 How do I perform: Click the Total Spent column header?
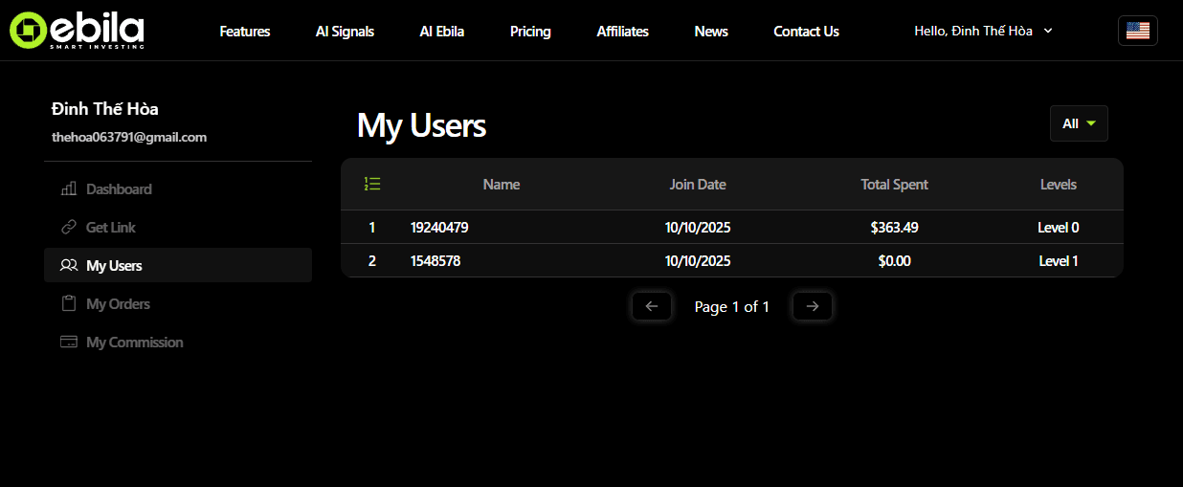point(894,185)
